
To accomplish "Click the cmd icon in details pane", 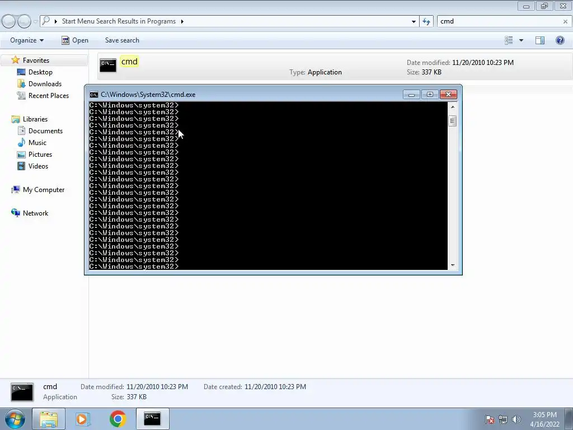I will pos(22,392).
